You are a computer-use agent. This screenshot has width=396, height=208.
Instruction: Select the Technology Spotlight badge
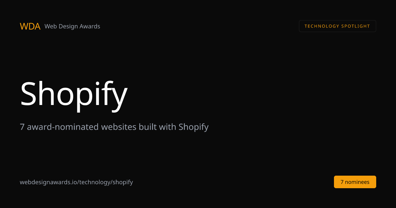[x=337, y=26]
